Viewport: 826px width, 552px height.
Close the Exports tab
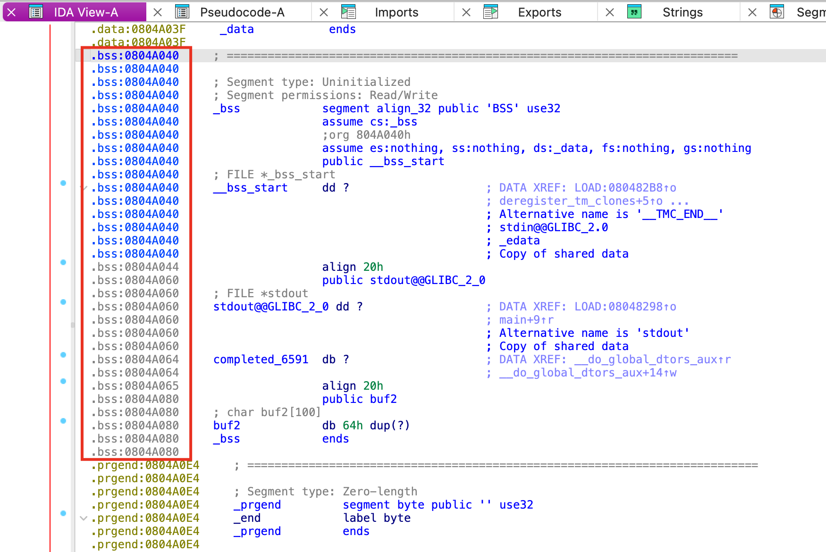click(466, 12)
